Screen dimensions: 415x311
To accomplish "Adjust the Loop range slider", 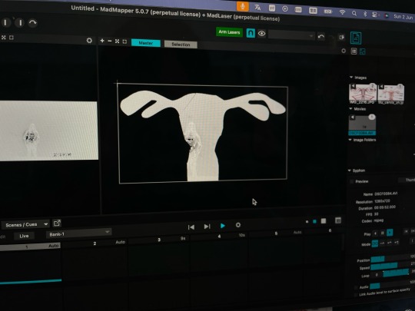I will [397, 273].
